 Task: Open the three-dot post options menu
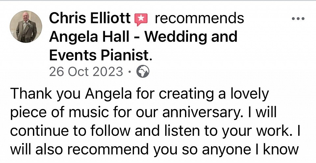298,18
